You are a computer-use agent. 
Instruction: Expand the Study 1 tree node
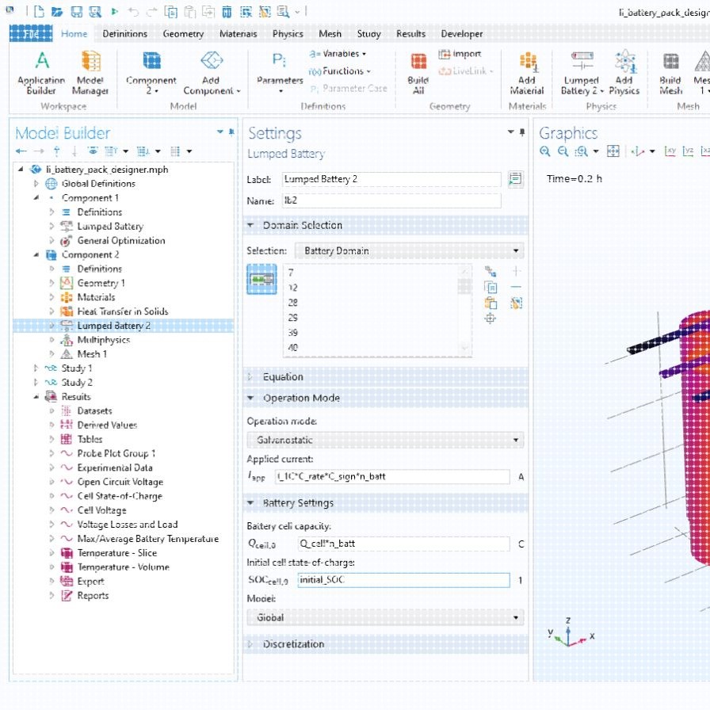coord(36,368)
